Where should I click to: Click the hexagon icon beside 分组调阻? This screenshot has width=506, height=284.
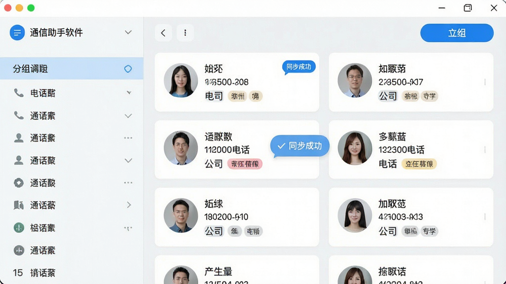coord(128,69)
